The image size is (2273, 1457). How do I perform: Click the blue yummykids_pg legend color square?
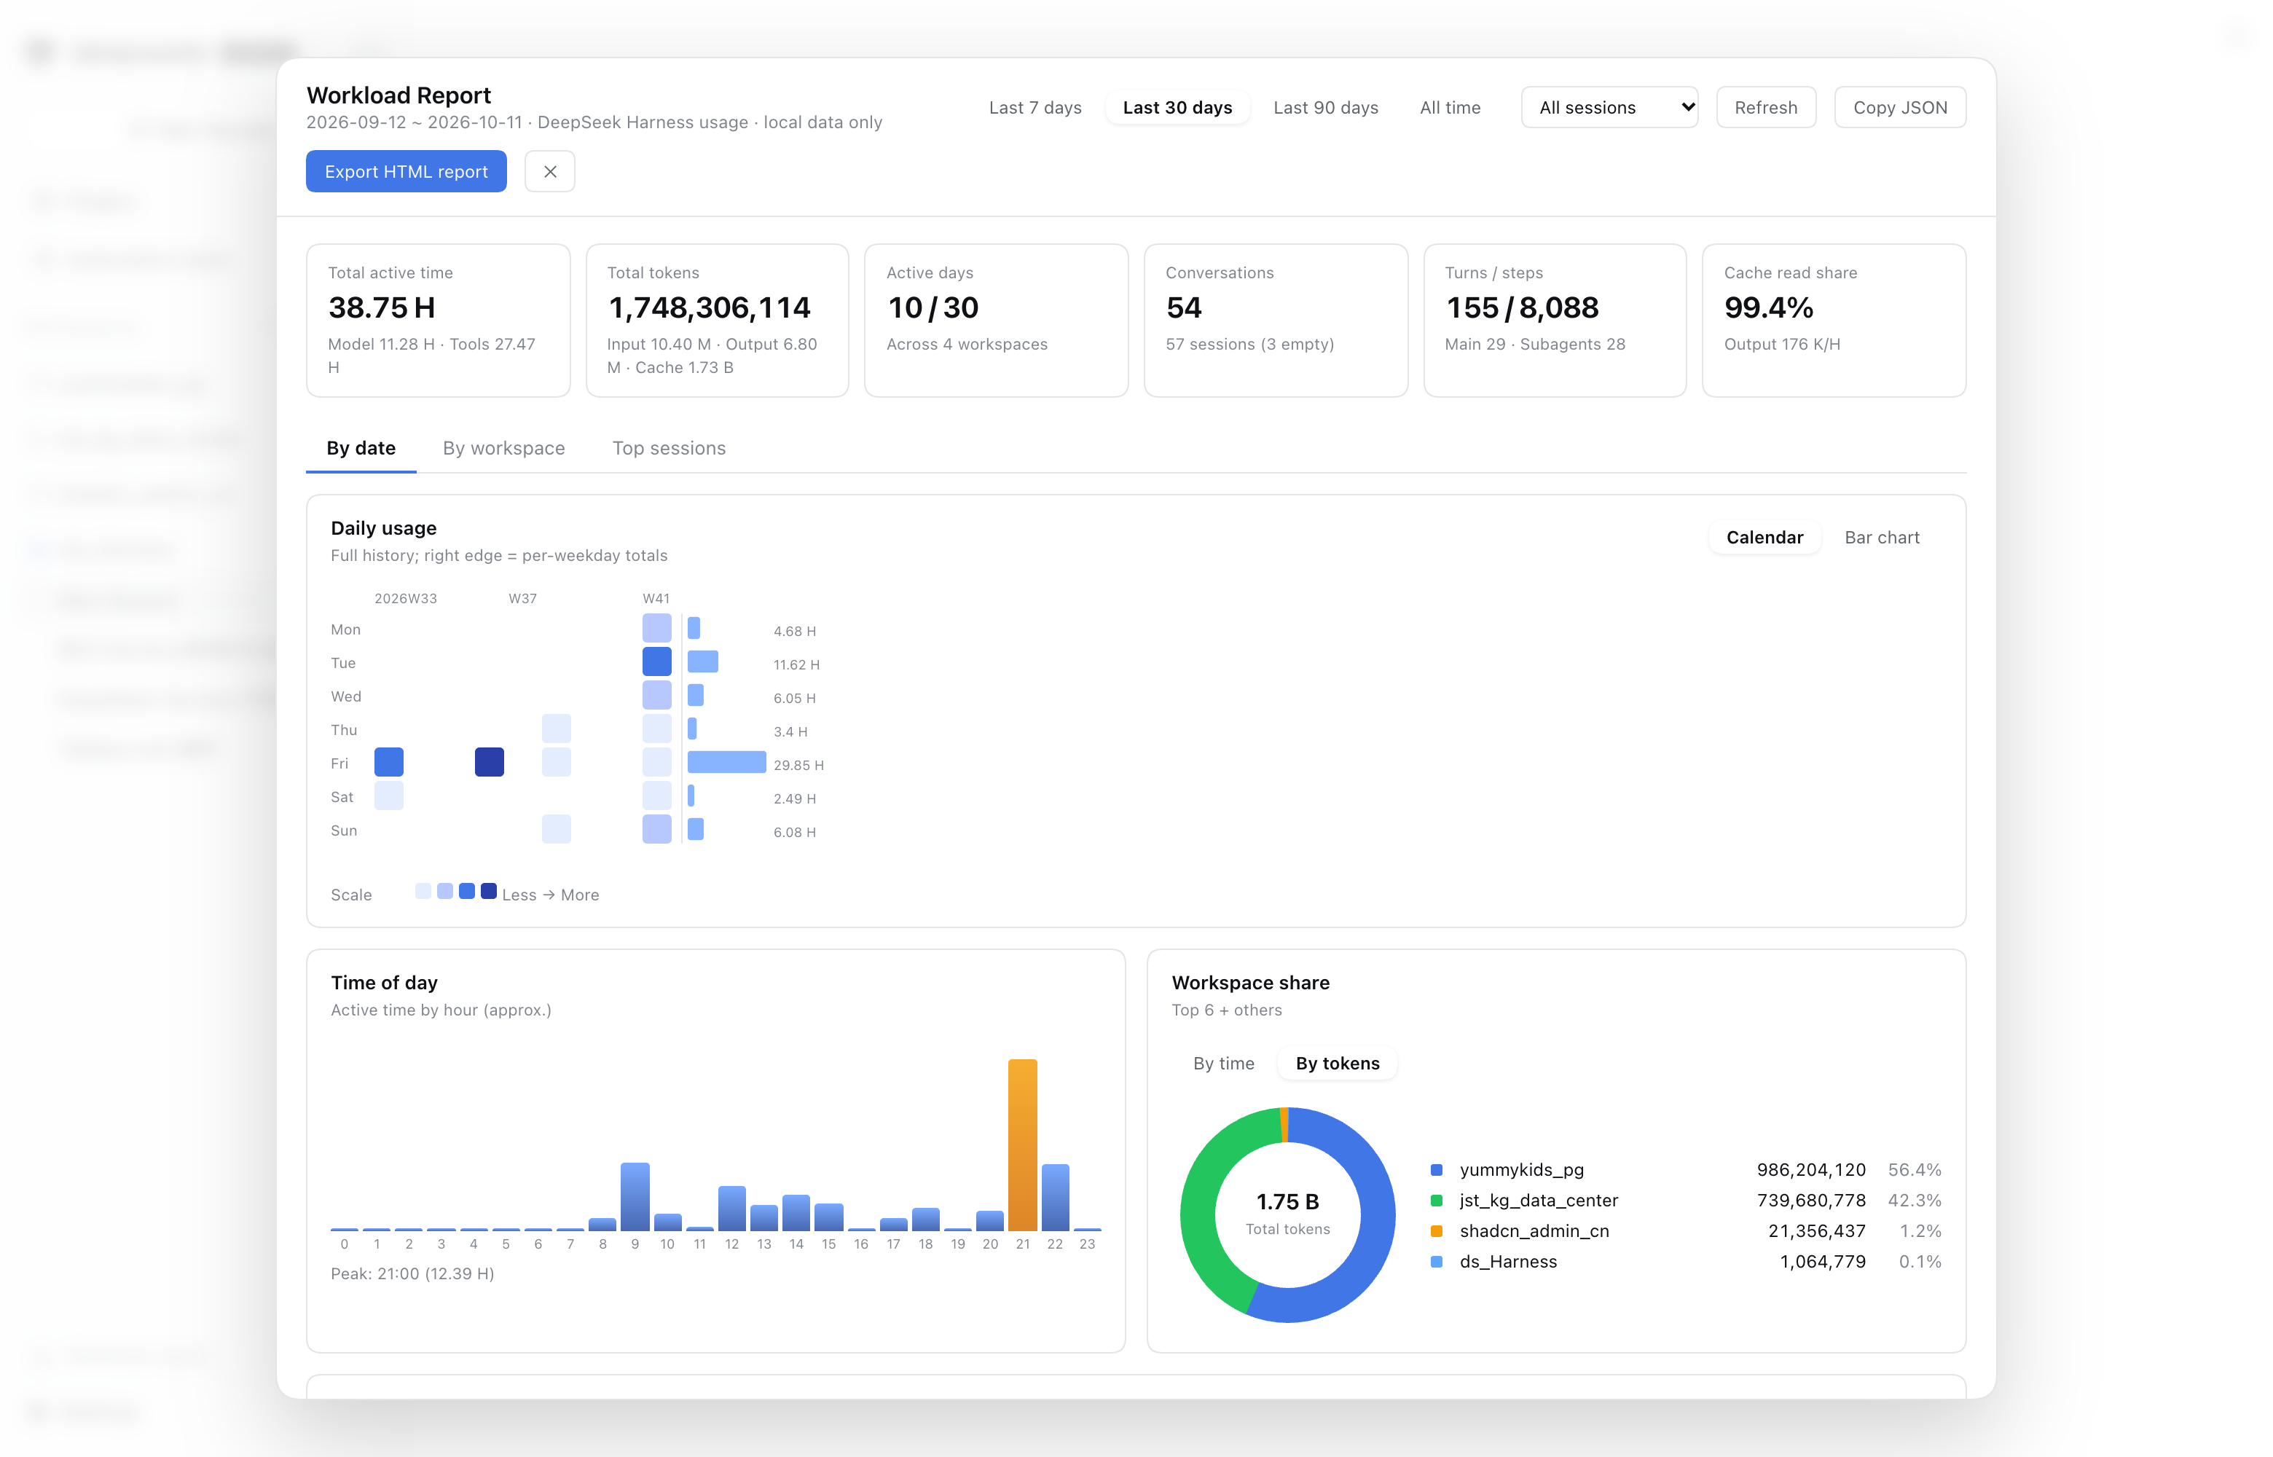tap(1436, 1170)
